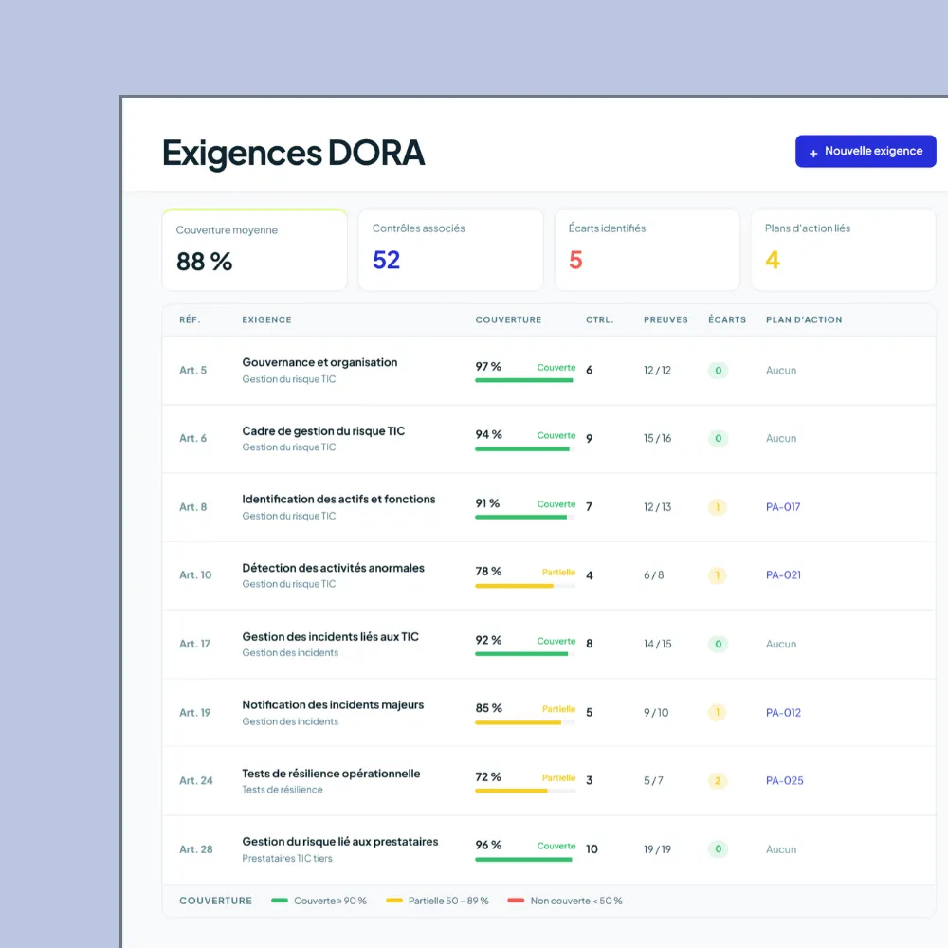Click the Art. 28 reference
Screen dimensions: 948x948
pos(196,849)
